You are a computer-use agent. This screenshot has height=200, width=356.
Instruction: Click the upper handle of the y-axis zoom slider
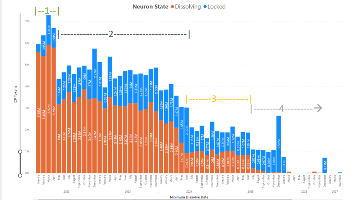point(20,152)
